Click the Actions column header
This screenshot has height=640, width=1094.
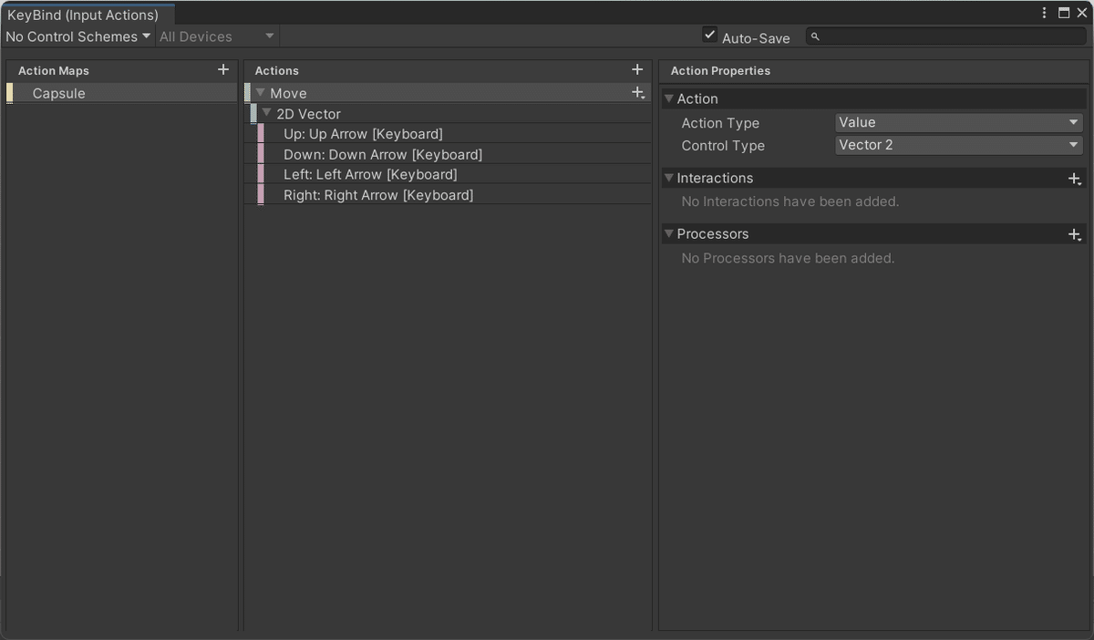click(x=277, y=70)
